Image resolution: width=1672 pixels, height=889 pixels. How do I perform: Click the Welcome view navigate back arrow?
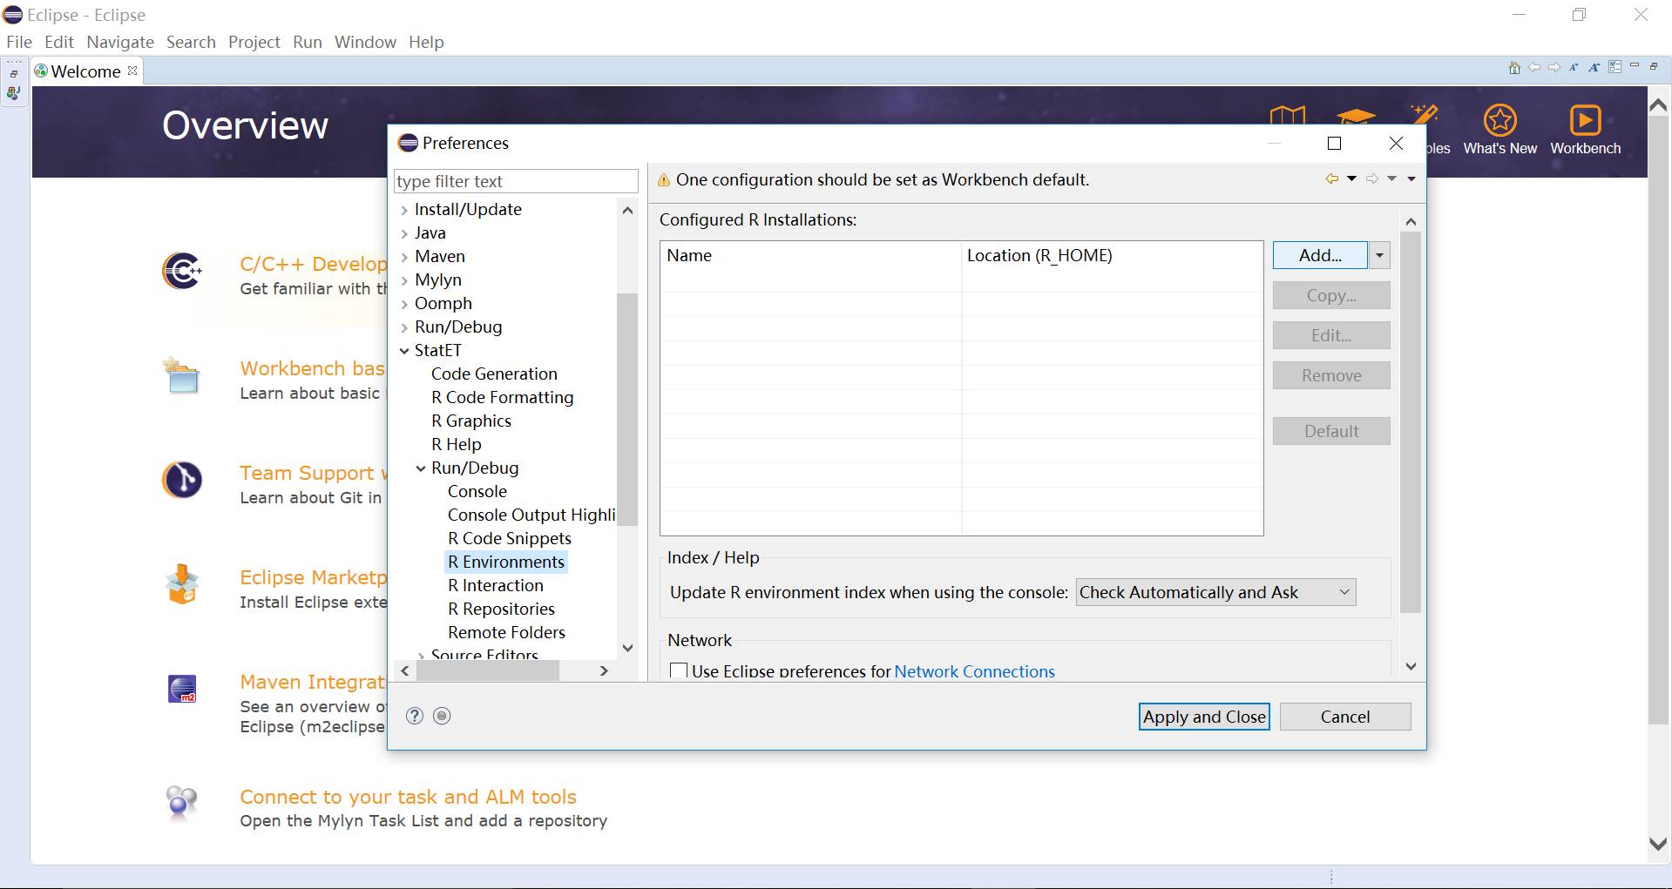pyautogui.click(x=1534, y=68)
